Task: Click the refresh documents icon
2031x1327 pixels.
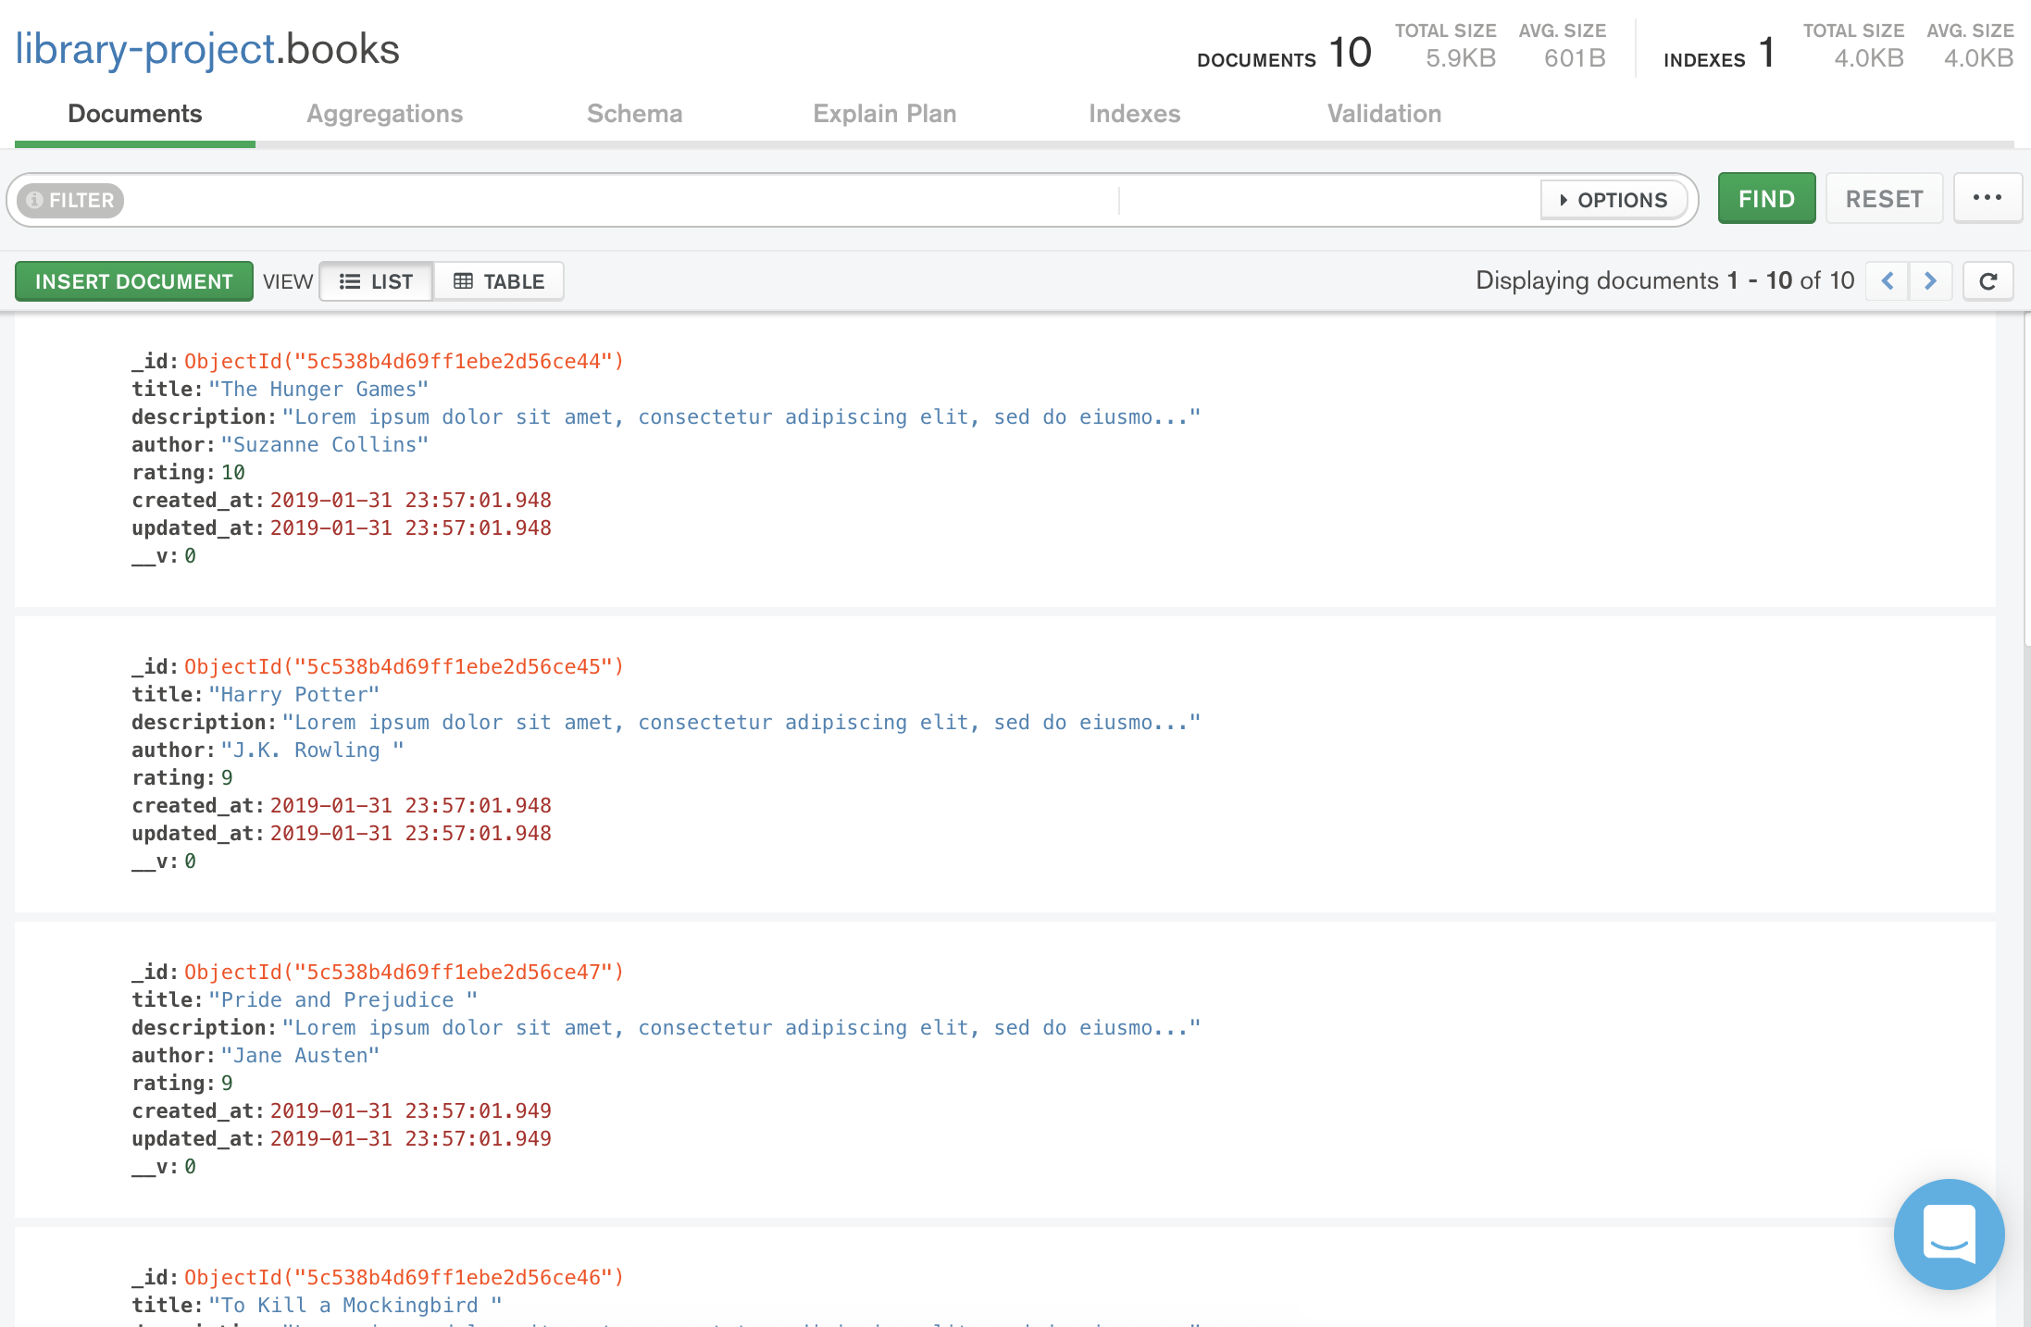Action: click(1987, 281)
